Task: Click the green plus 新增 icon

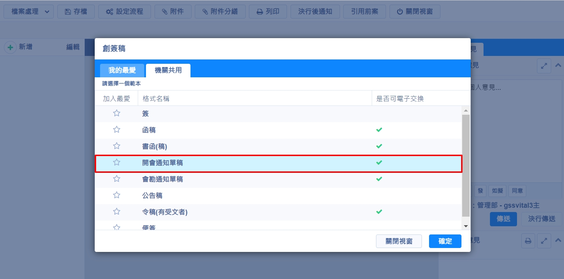Action: click(x=10, y=47)
